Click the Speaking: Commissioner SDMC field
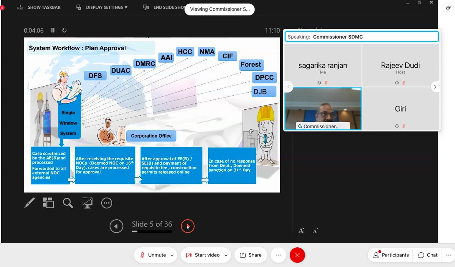Screen dimensions: 455x267 click(362, 37)
